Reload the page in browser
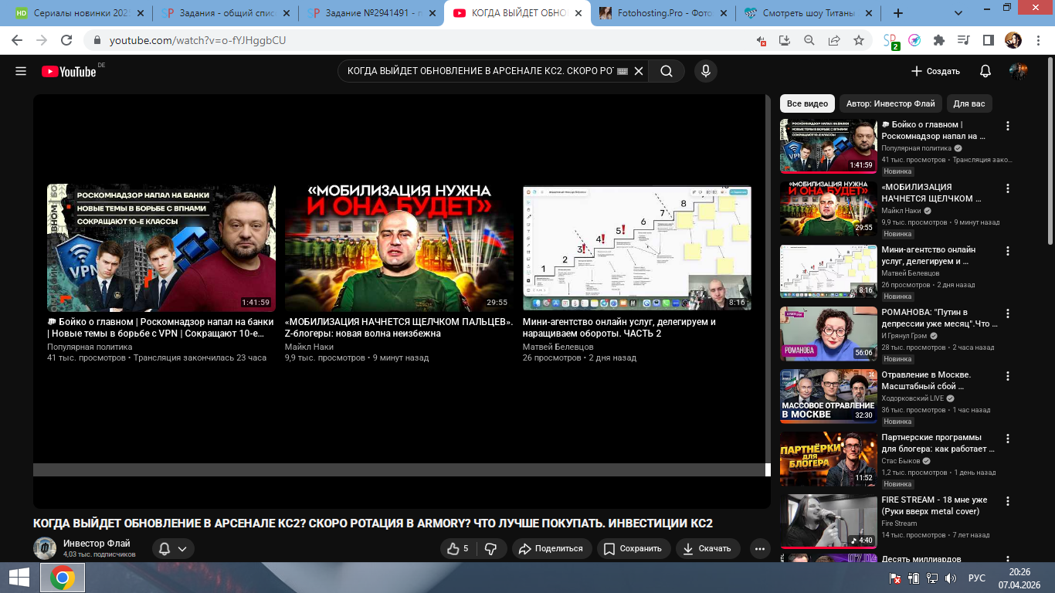 pyautogui.click(x=66, y=40)
